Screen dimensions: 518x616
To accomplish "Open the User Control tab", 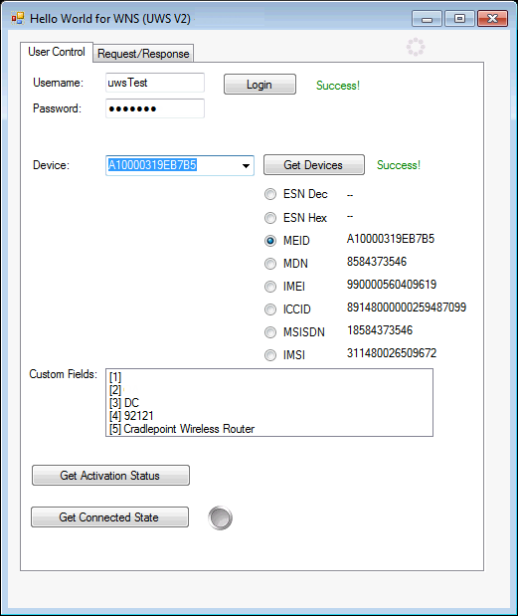I will (x=57, y=52).
